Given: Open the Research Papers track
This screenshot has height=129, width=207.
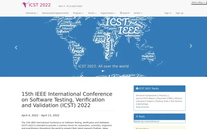Looking at the screenshot, I should tap(146, 101).
